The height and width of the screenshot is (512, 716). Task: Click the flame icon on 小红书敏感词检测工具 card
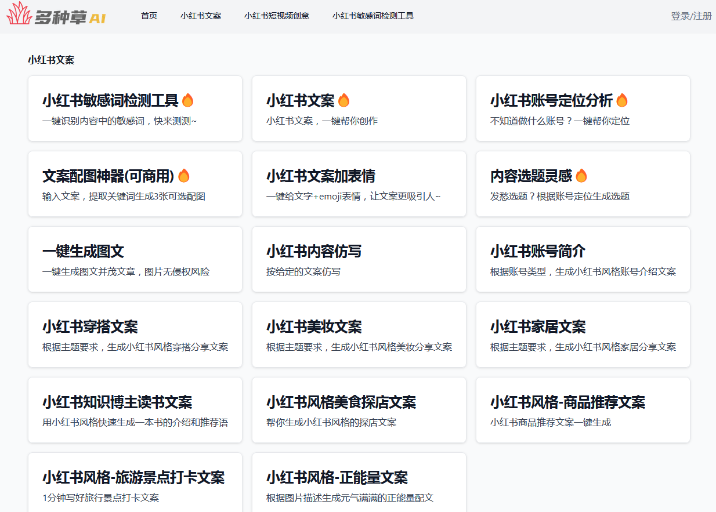click(188, 100)
